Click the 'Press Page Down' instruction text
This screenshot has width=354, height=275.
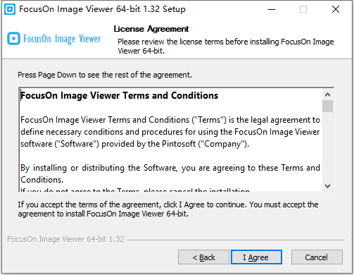tap(105, 75)
